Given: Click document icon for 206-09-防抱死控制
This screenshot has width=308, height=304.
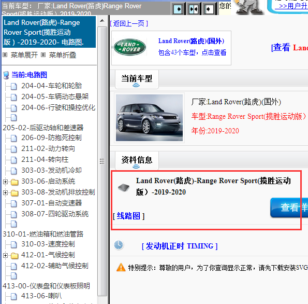Looking at the screenshot, I should (13, 138).
